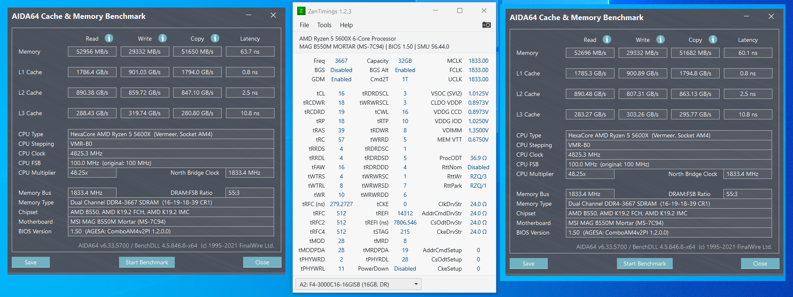This screenshot has width=793, height=297.
Task: Click VSOC (SVI2) value 1,0125V
Action: click(x=478, y=93)
